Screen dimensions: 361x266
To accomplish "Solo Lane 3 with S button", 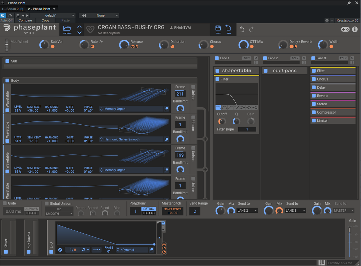I will pyautogui.click(x=352, y=62).
